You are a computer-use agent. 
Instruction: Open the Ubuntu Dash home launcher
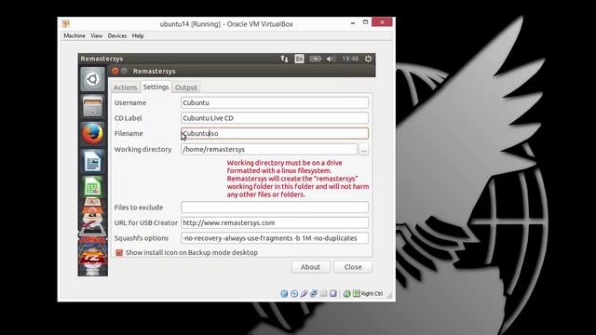(x=92, y=79)
